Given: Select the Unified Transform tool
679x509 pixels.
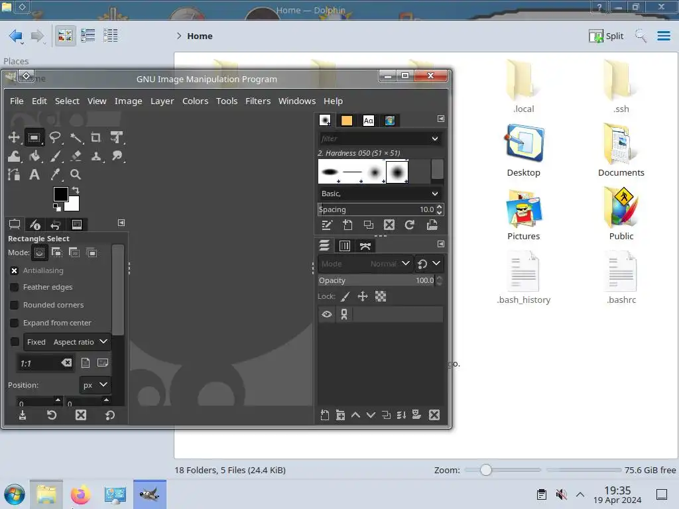Looking at the screenshot, I should coord(117,138).
